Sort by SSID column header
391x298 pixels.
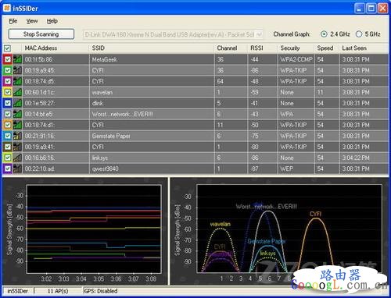pos(98,48)
